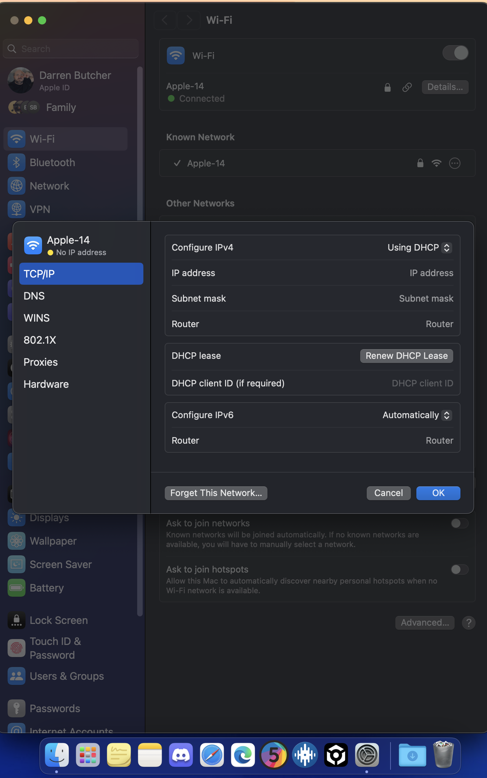Click the ellipsis icon for known network Apple-14
Image resolution: width=487 pixels, height=778 pixels.
455,163
